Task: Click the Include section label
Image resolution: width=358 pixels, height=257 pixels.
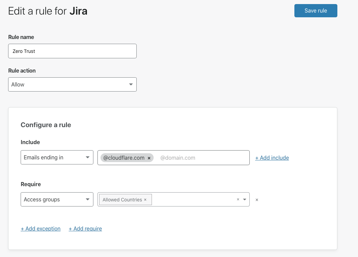Action: (30, 142)
